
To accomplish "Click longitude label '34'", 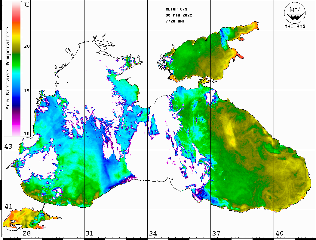I will (x=153, y=233).
